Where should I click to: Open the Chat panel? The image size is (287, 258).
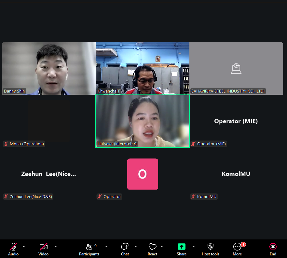(x=125, y=247)
